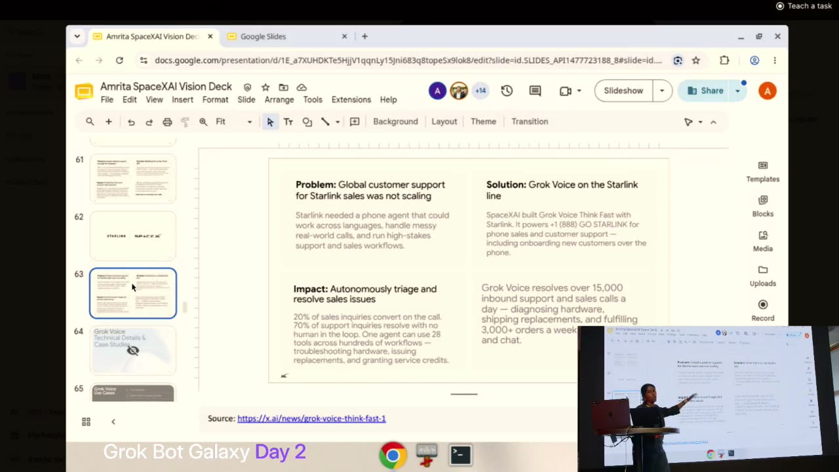Open the Fit zoom level dropdown
This screenshot has width=839, height=472.
click(234, 122)
